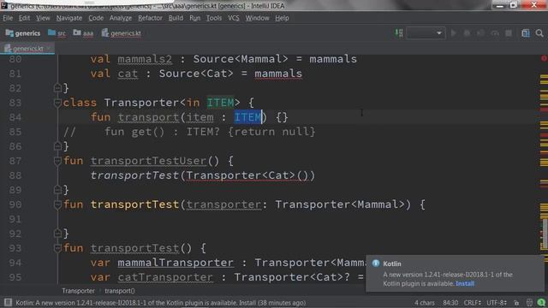The height and width of the screenshot is (308, 548).
Task: Click the 84:30 line position in status bar
Action: tap(450, 303)
